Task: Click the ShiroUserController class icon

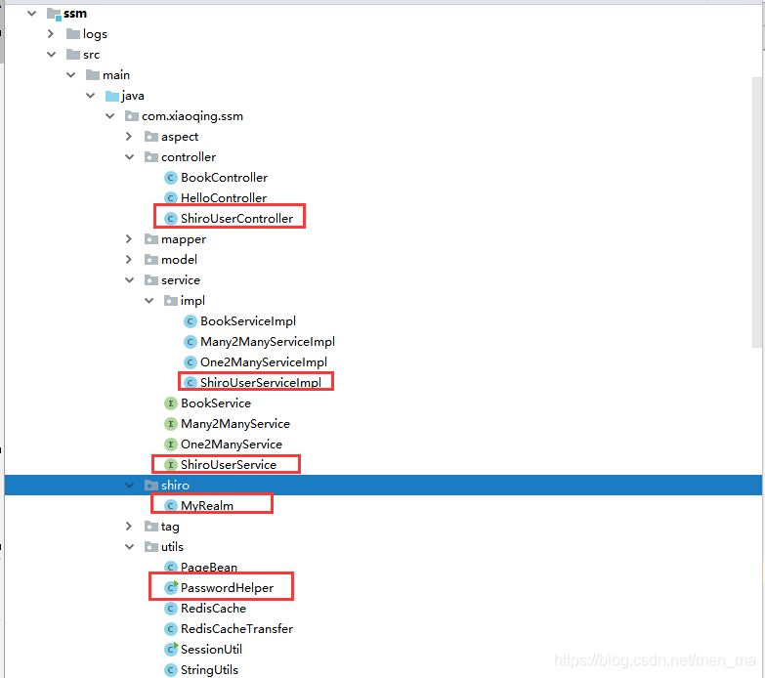Action: point(170,219)
